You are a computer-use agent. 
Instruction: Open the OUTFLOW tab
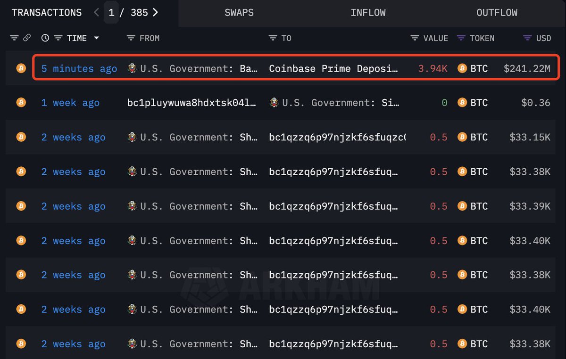[497, 13]
